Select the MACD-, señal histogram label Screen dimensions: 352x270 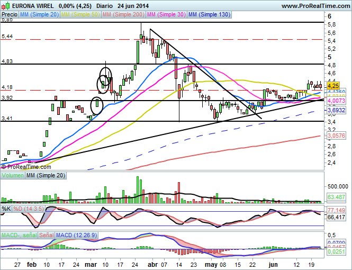[x=19, y=235]
